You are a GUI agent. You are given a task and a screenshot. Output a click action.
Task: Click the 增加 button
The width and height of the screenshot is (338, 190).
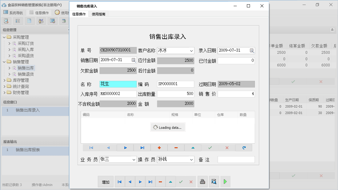coord(106,182)
